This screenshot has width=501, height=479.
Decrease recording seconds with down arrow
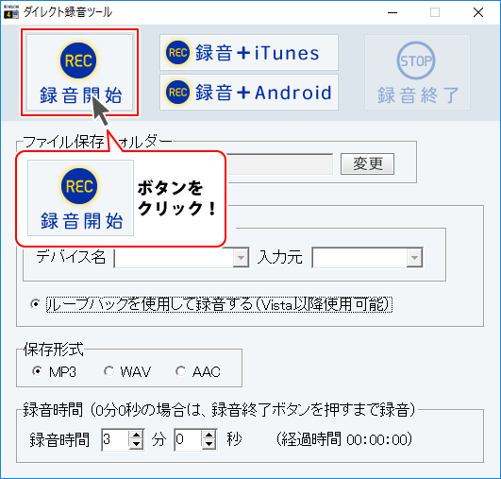209,444
